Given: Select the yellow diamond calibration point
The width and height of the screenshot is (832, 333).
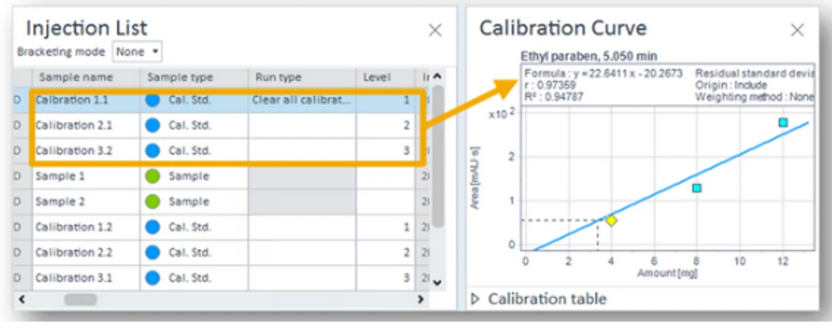Looking at the screenshot, I should point(611,220).
